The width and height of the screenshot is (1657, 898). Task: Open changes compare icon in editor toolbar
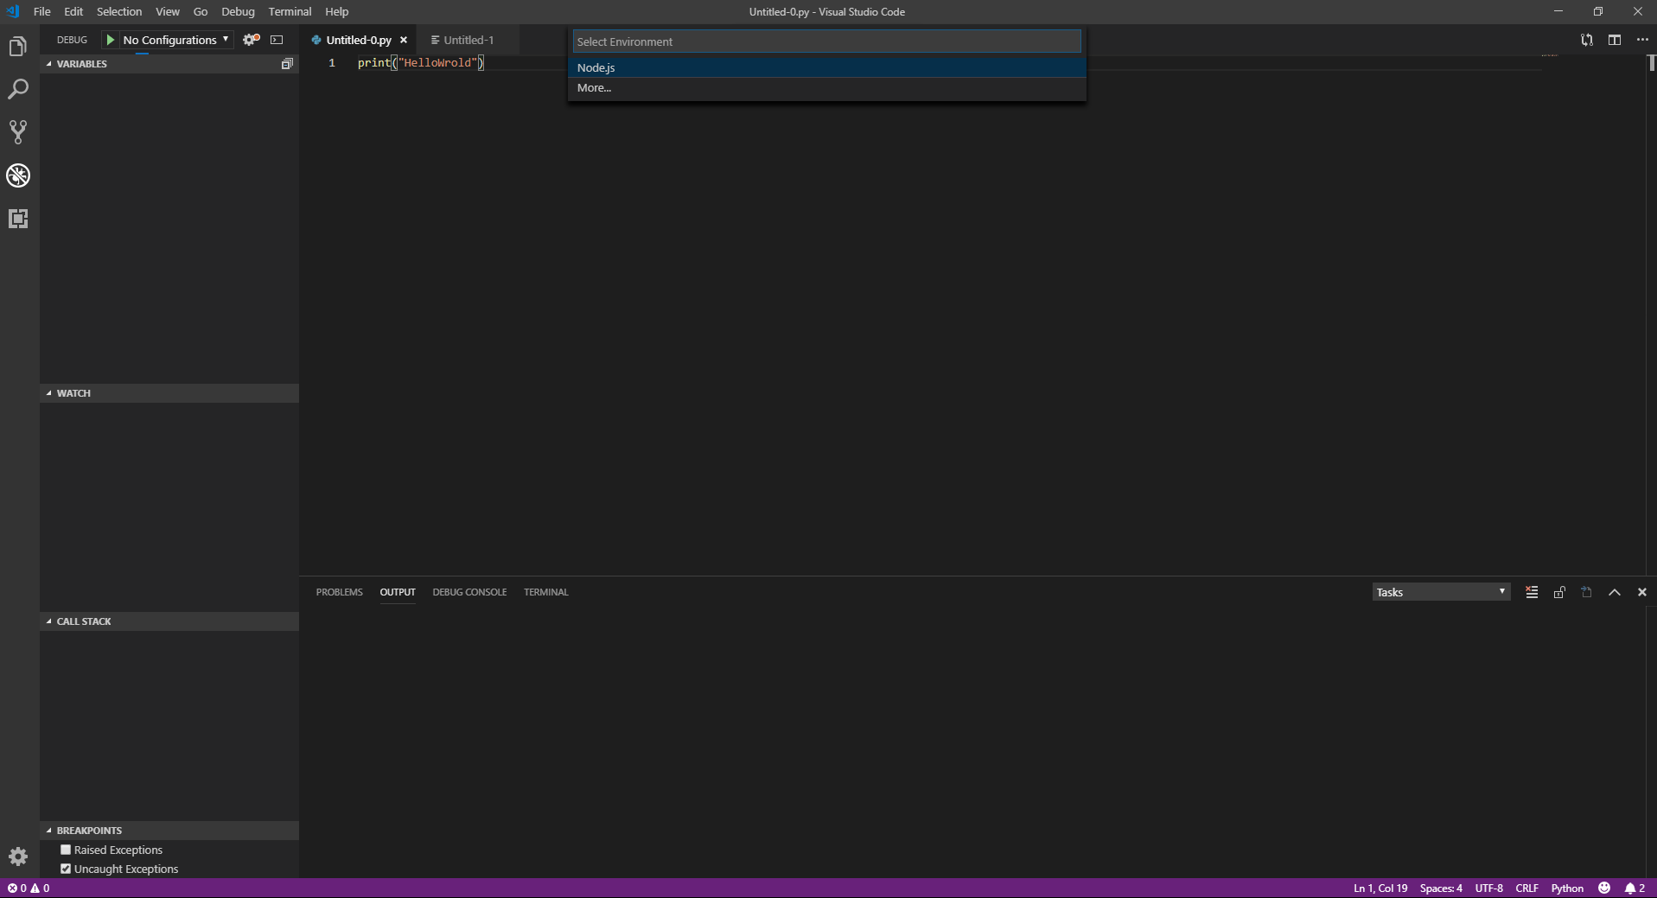pyautogui.click(x=1587, y=40)
